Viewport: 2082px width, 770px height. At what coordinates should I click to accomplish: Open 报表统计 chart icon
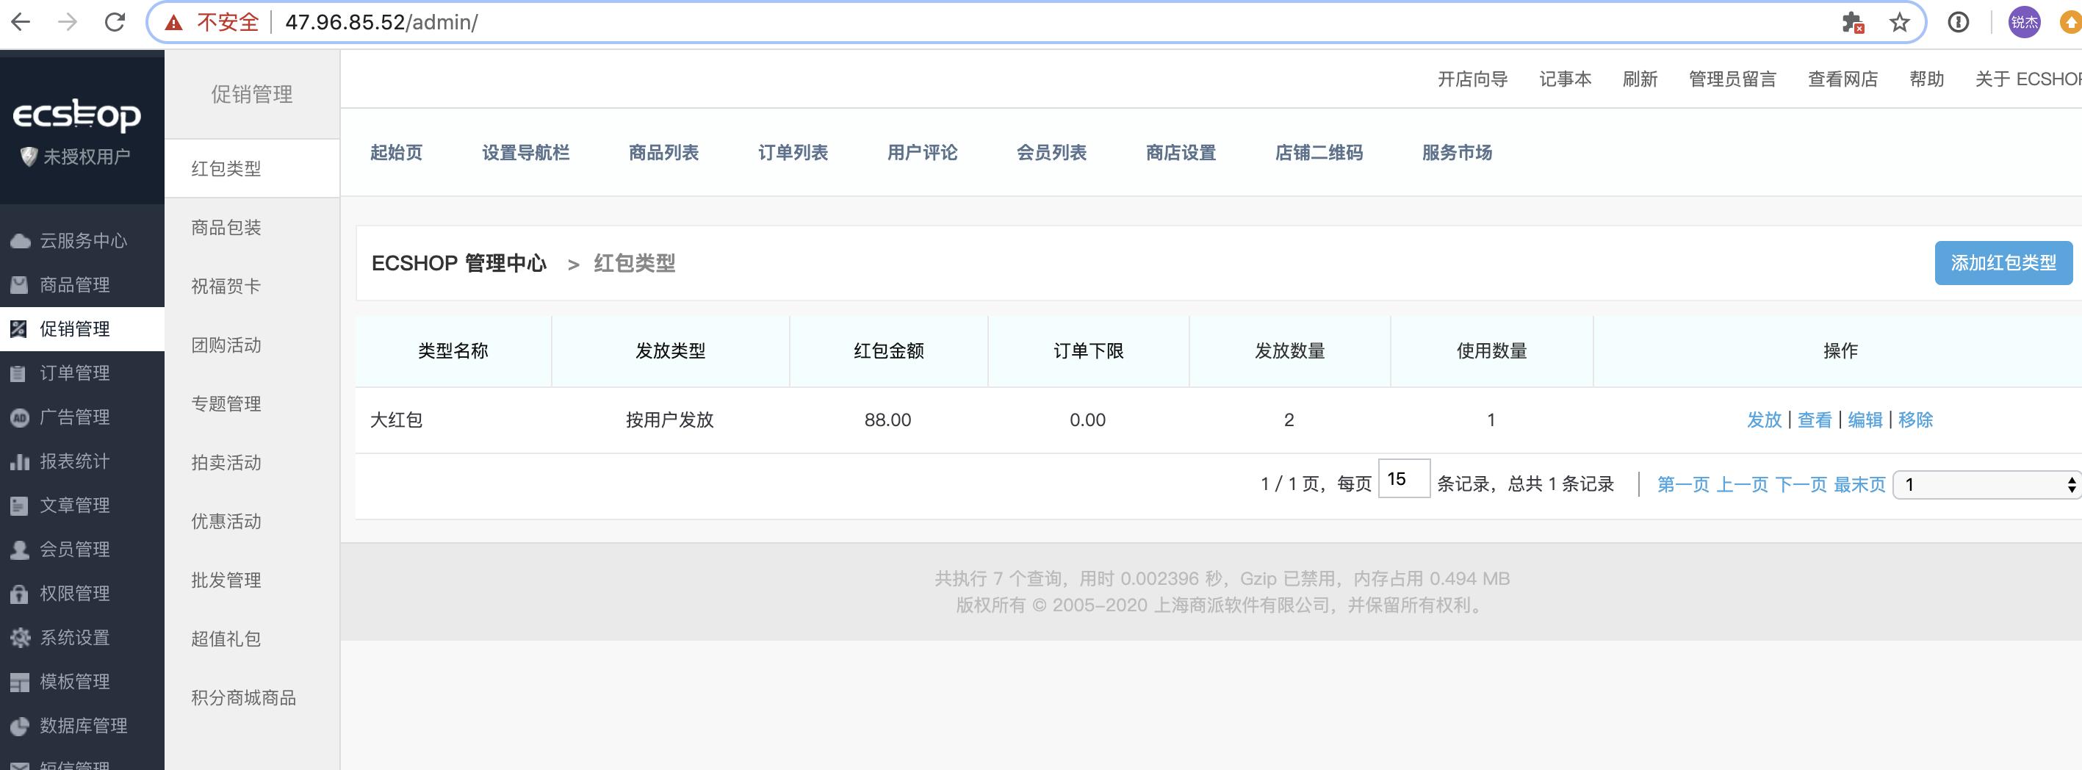[x=19, y=461]
